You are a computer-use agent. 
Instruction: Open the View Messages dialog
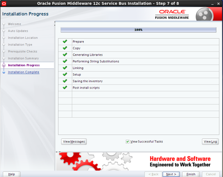(74, 142)
